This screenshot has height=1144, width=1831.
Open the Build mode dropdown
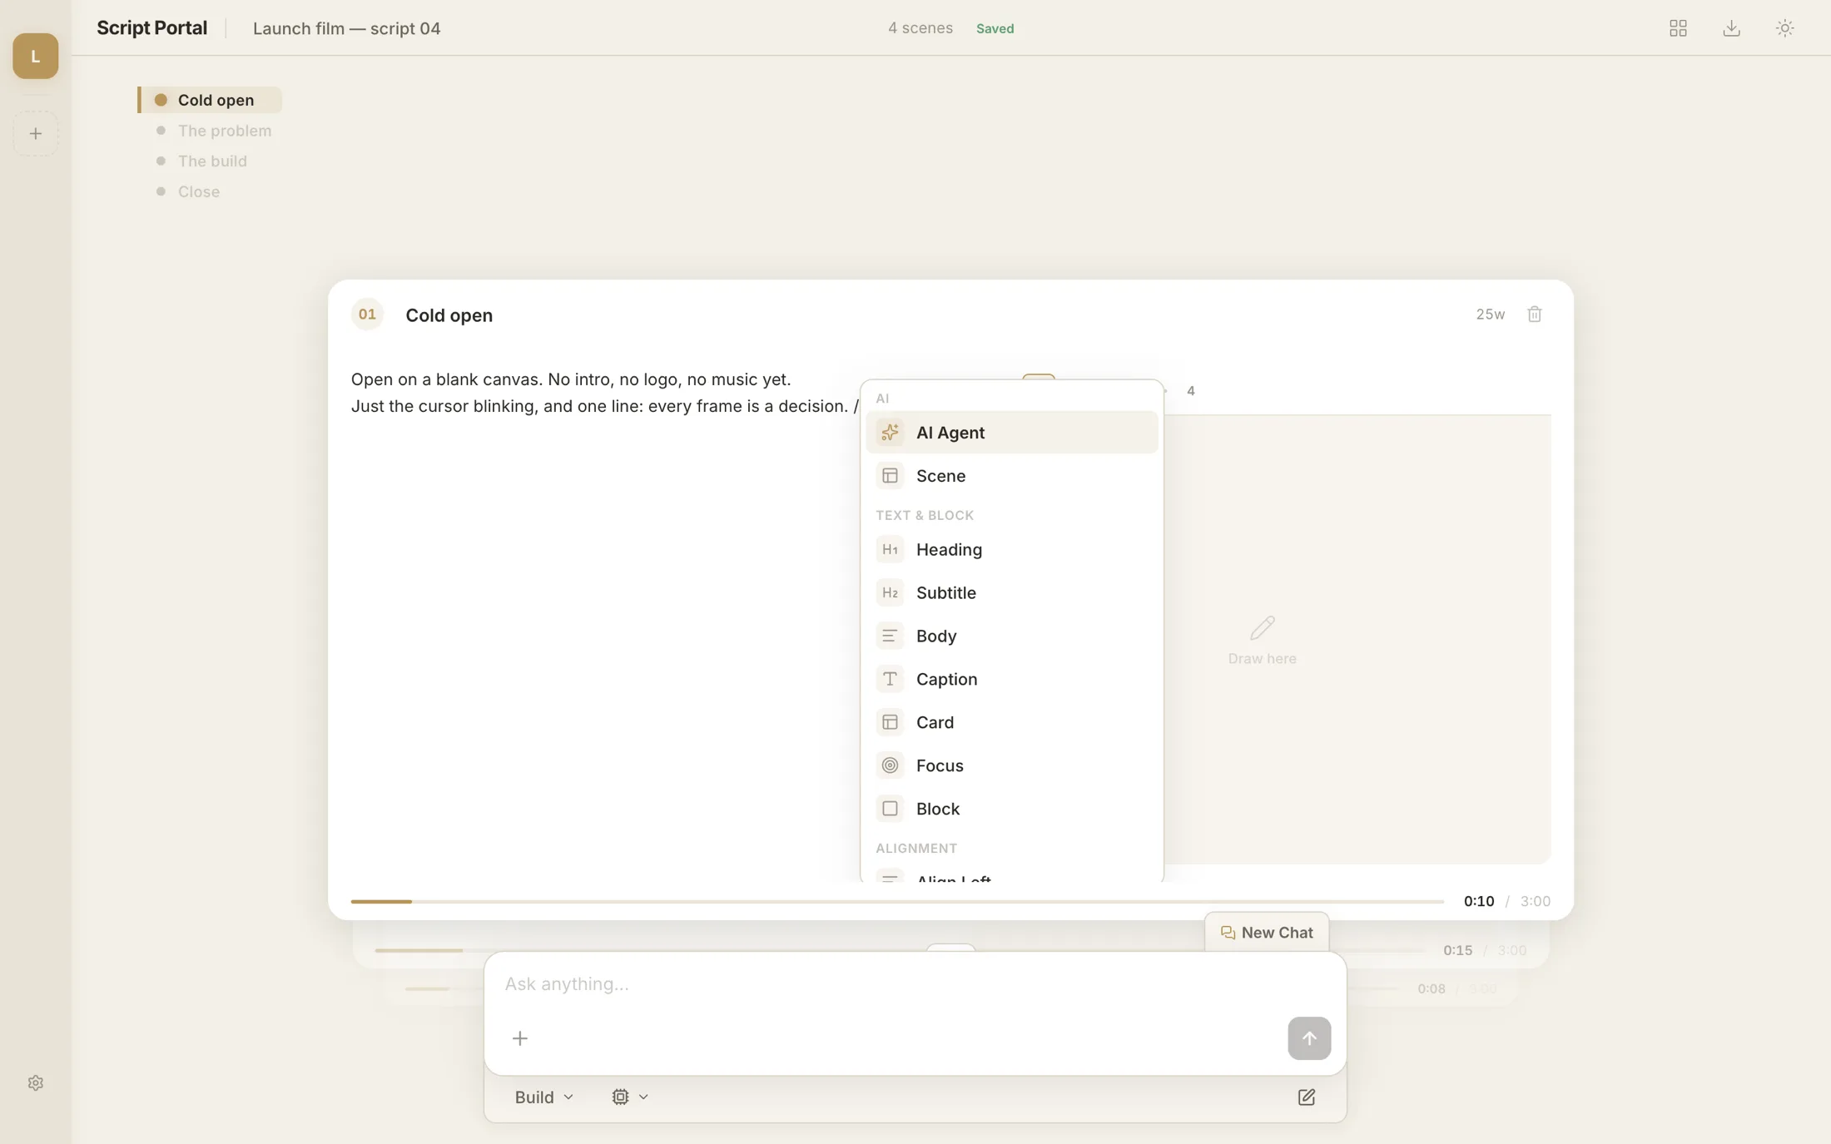pos(543,1097)
